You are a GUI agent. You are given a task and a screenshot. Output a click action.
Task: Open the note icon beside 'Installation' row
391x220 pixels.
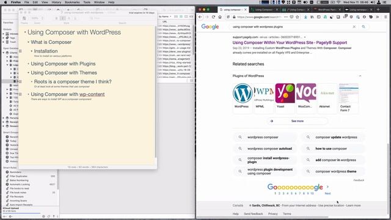pos(20,51)
